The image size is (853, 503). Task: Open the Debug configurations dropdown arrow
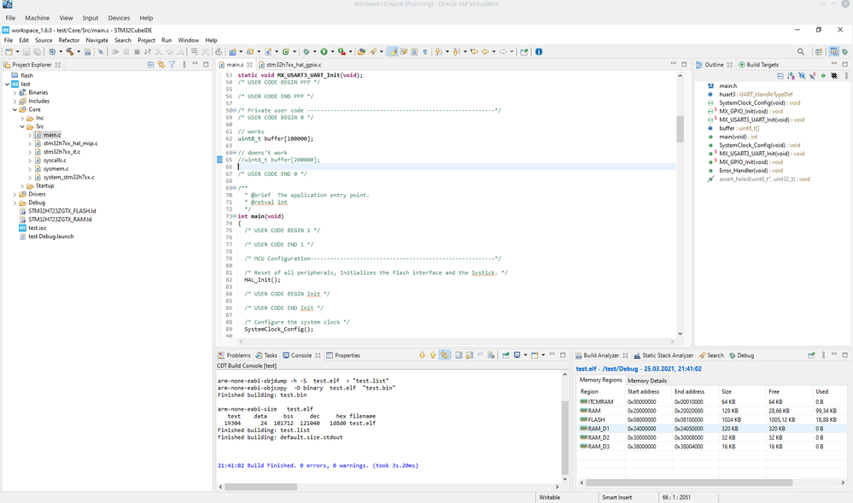point(314,52)
